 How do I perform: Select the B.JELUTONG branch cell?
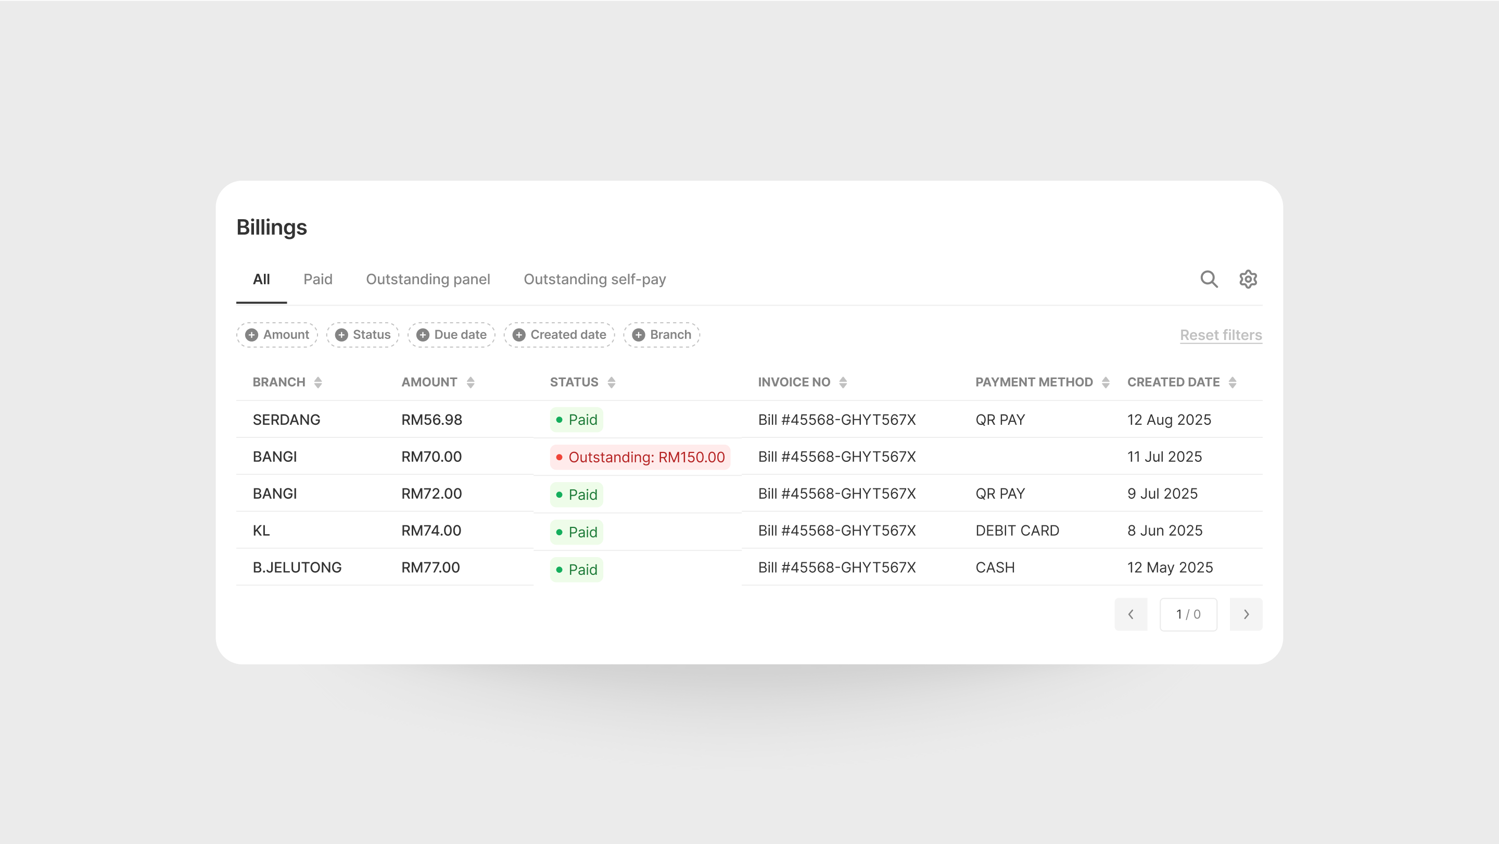click(x=297, y=568)
